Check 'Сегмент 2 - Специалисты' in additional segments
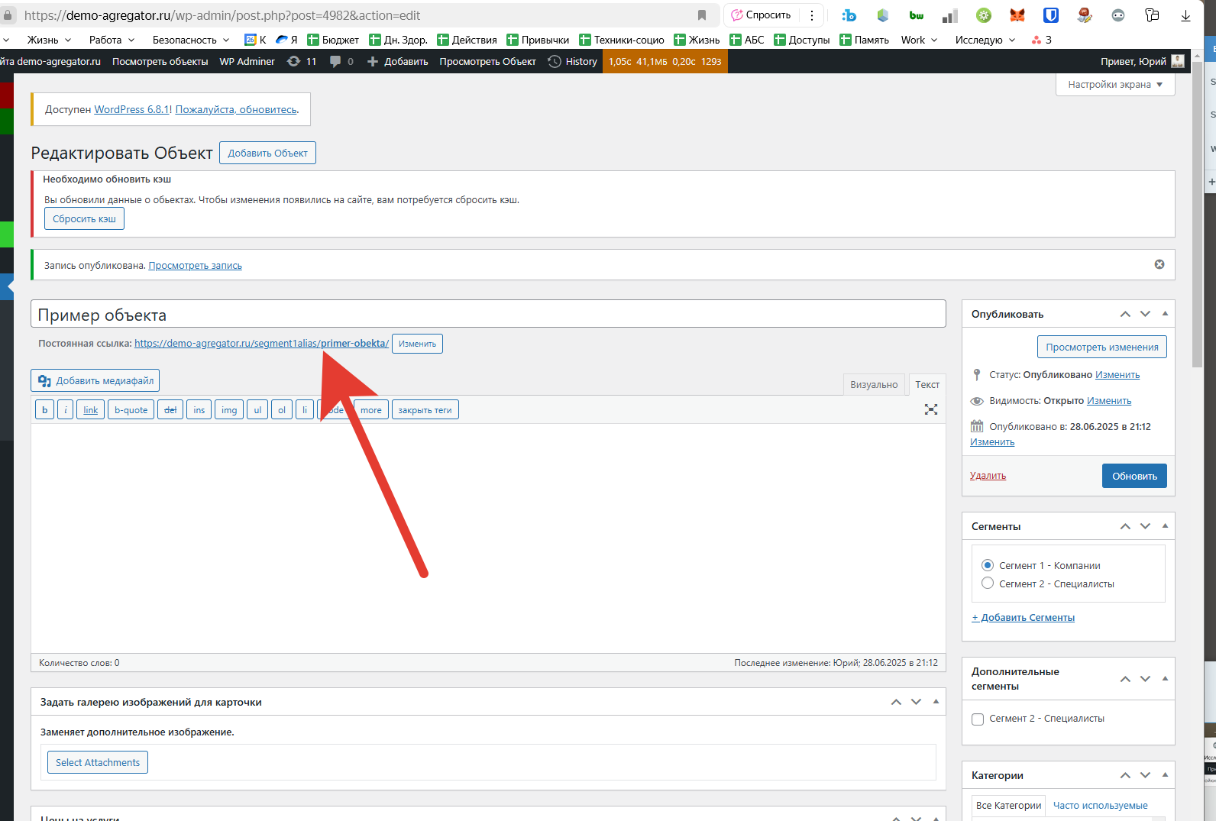This screenshot has height=821, width=1216. 978,719
